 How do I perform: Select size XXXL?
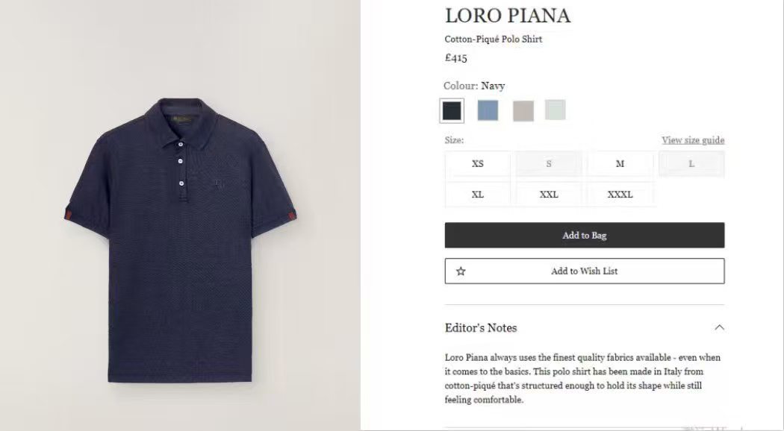click(x=620, y=195)
